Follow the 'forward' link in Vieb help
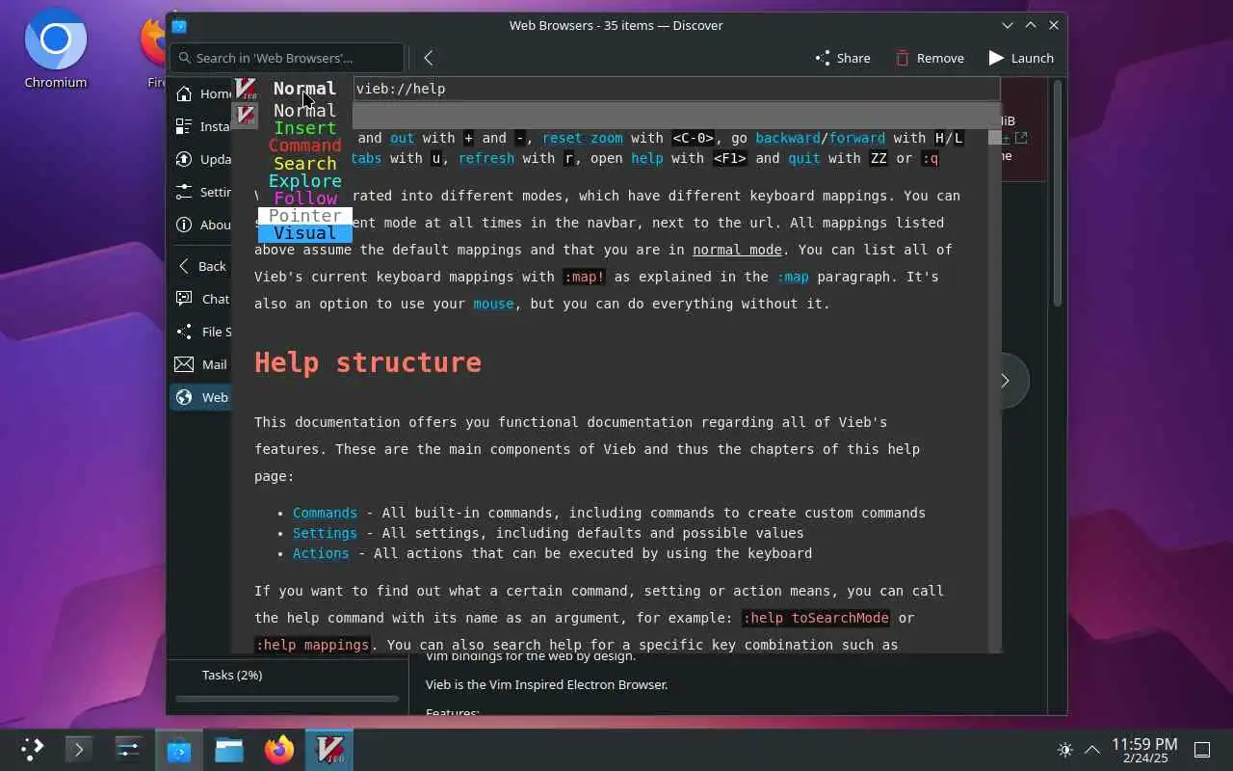The image size is (1233, 771). 856,138
